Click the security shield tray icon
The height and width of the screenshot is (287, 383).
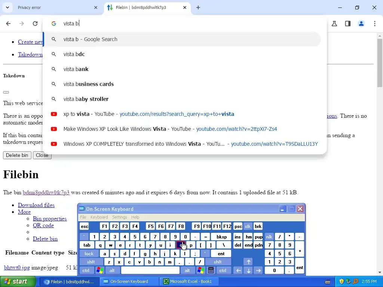click(341, 282)
